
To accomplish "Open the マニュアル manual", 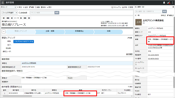I will pyautogui.click(x=116, y=7).
